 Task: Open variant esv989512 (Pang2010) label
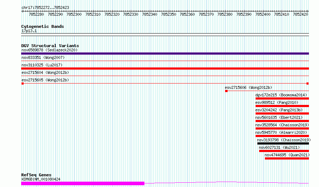point(277,102)
